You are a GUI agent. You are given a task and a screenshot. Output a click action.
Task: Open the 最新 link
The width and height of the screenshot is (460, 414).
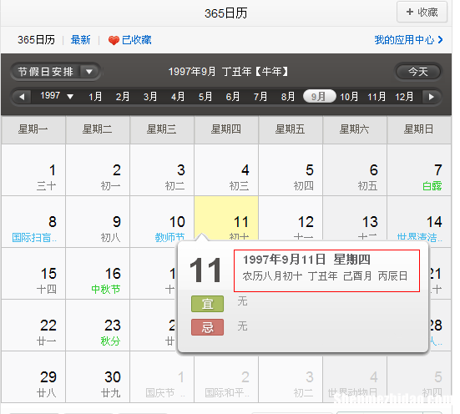80,40
